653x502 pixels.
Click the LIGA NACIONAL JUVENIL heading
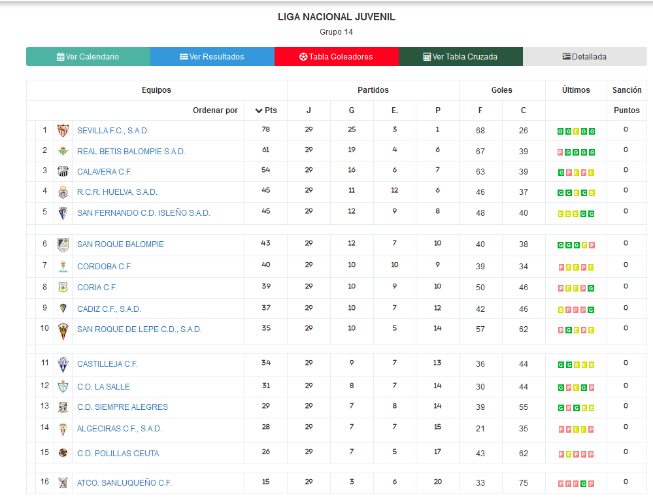click(x=337, y=17)
